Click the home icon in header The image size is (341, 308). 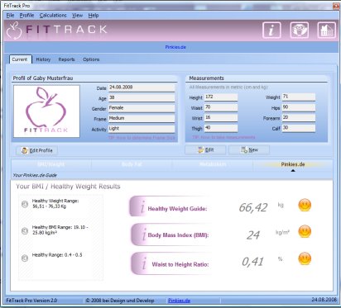pos(327,30)
